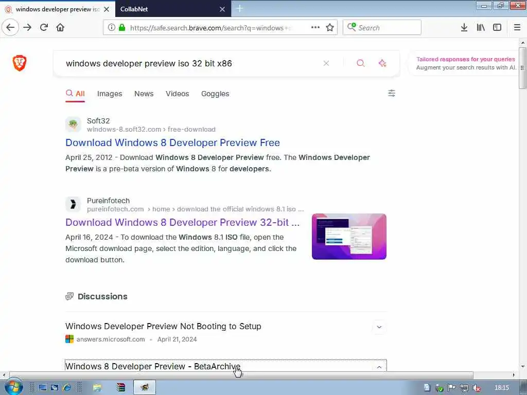Open a new browser tab
The width and height of the screenshot is (527, 395).
(240, 8)
